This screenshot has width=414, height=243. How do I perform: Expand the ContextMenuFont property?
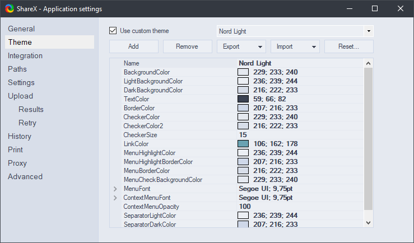click(x=115, y=198)
